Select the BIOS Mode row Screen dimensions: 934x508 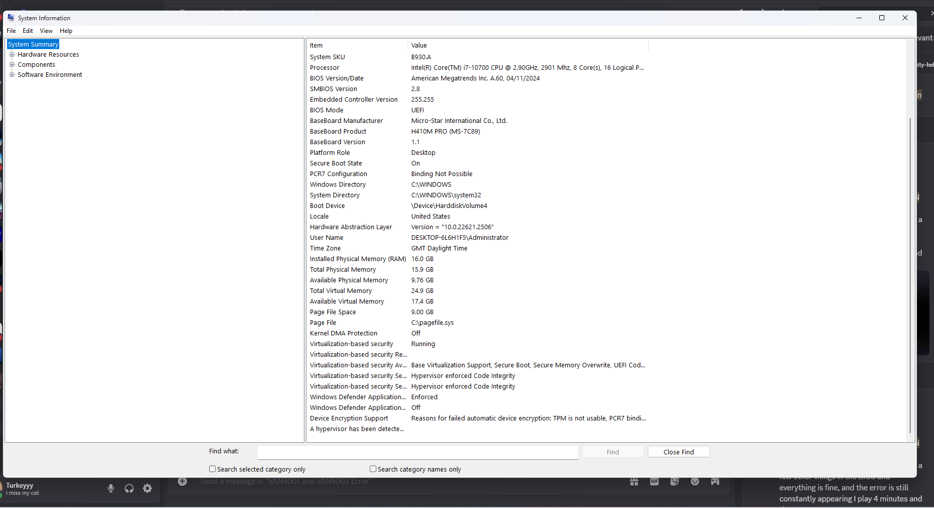click(477, 110)
